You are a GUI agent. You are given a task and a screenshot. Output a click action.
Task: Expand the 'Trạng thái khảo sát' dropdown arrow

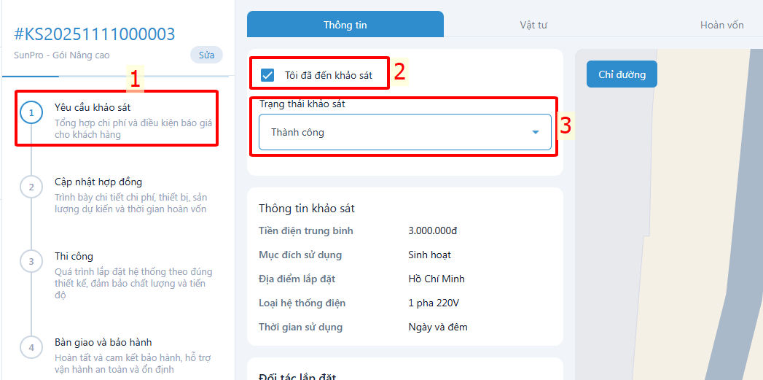point(536,133)
